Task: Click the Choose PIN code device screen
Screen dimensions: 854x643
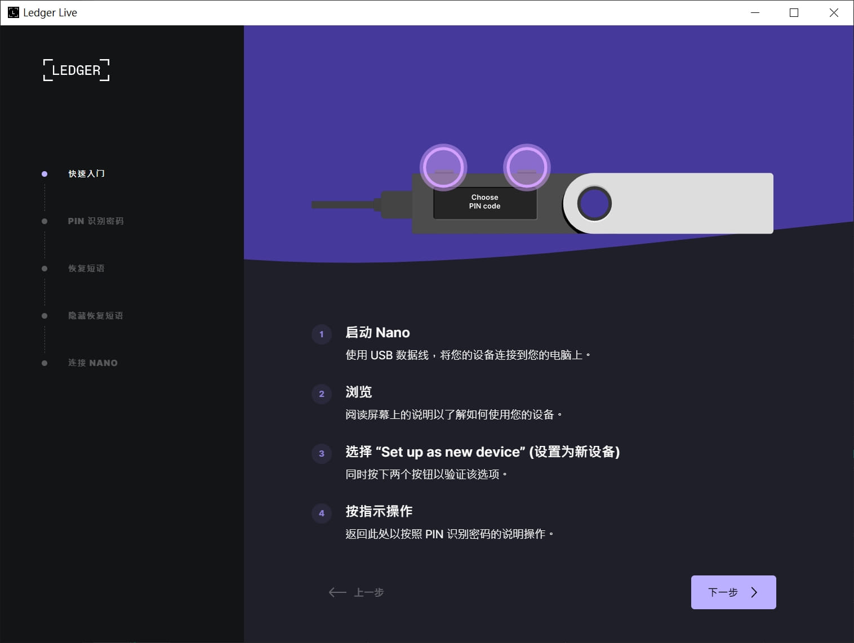Action: click(485, 203)
